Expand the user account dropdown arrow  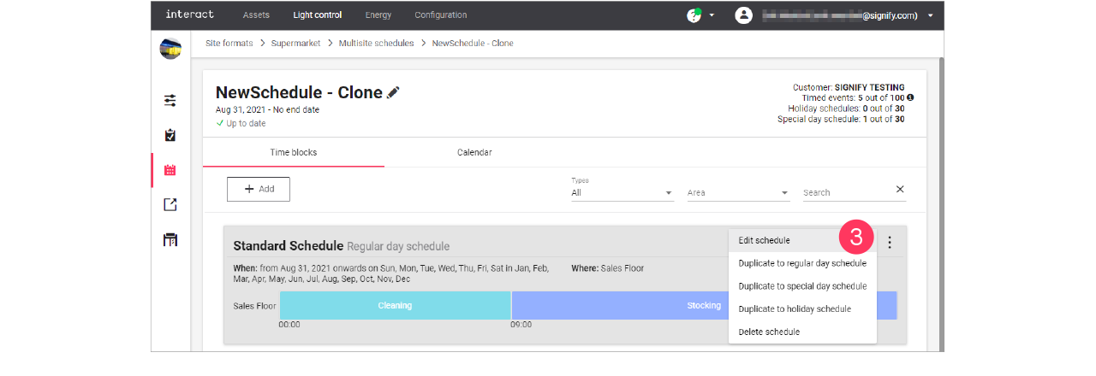pyautogui.click(x=930, y=15)
